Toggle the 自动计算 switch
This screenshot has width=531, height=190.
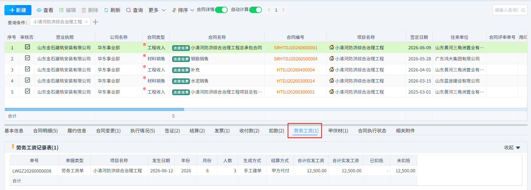click(256, 10)
